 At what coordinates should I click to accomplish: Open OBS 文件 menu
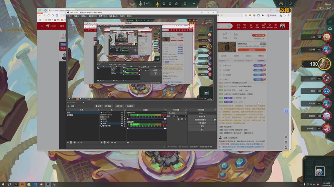click(70, 16)
